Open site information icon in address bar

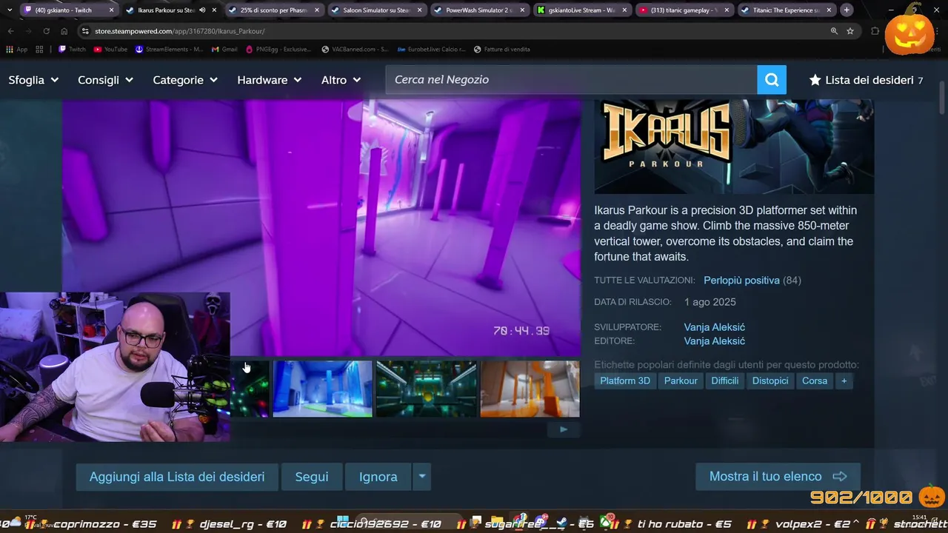(85, 31)
